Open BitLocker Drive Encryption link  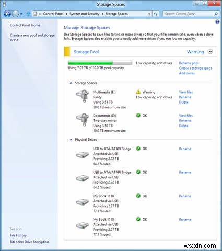29,242
